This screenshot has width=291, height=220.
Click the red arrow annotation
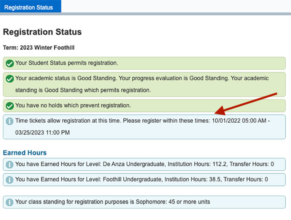click(x=245, y=104)
